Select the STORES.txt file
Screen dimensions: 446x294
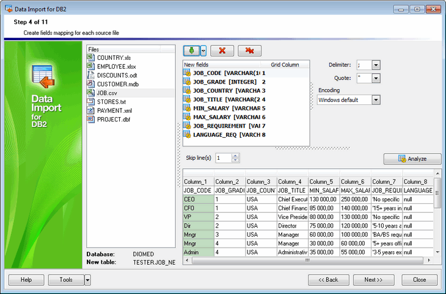point(111,102)
